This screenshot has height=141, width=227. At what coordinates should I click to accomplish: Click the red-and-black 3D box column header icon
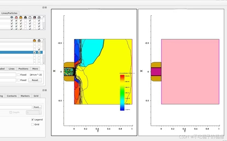click(x=34, y=17)
